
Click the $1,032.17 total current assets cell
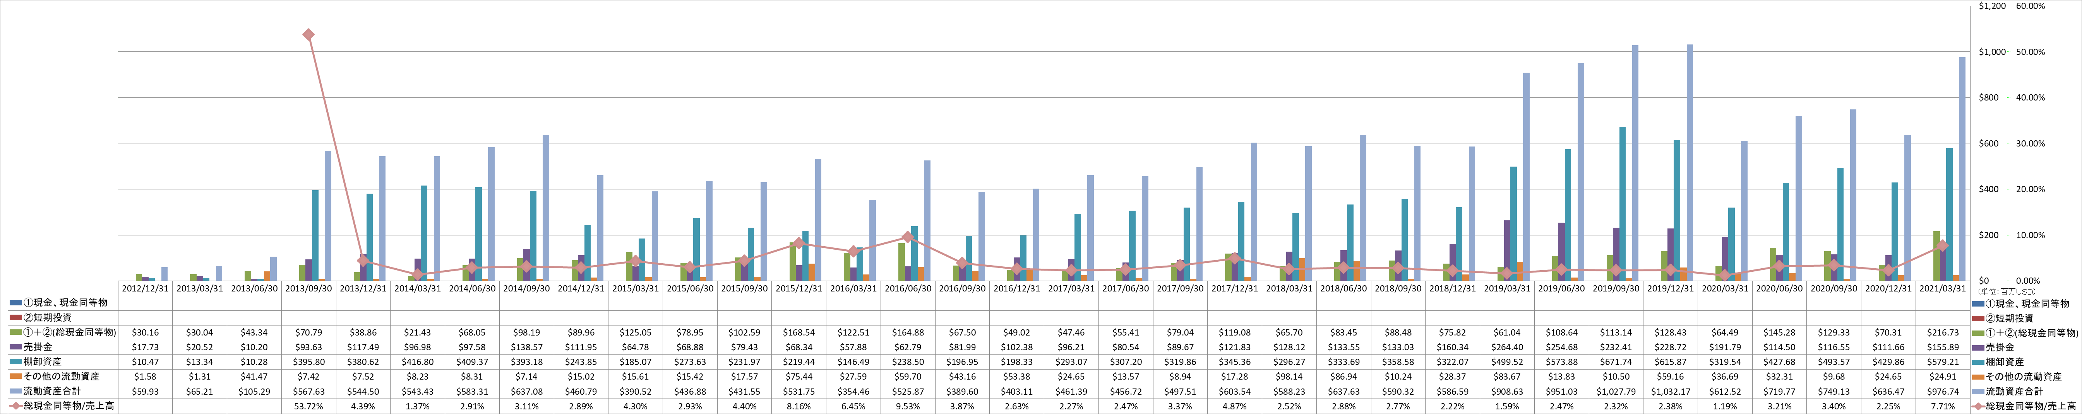pos(1671,392)
